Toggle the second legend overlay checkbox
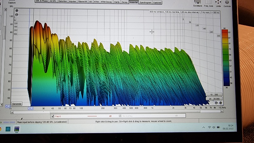 point(120,116)
